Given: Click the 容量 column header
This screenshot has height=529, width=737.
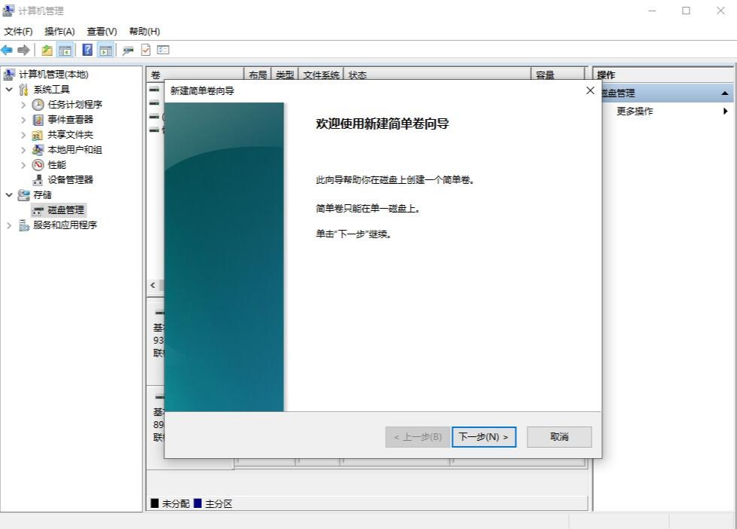Looking at the screenshot, I should (558, 75).
